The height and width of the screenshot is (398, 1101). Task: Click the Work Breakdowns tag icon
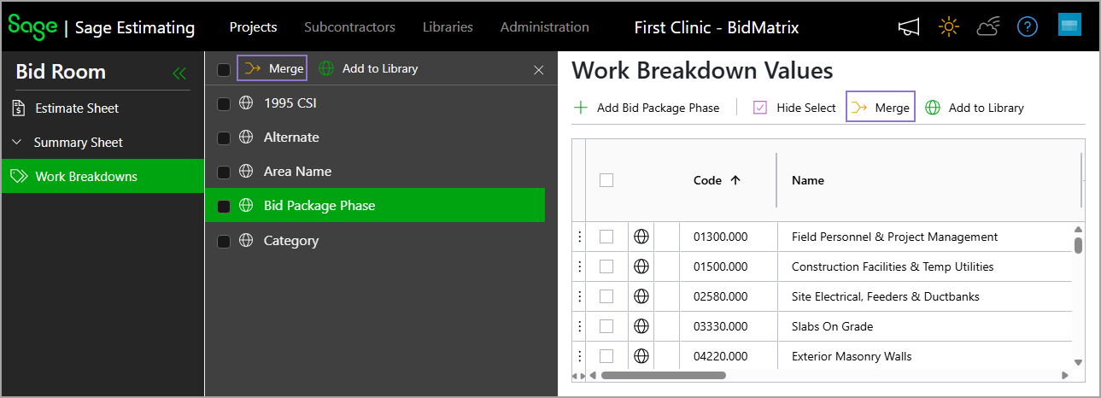19,177
